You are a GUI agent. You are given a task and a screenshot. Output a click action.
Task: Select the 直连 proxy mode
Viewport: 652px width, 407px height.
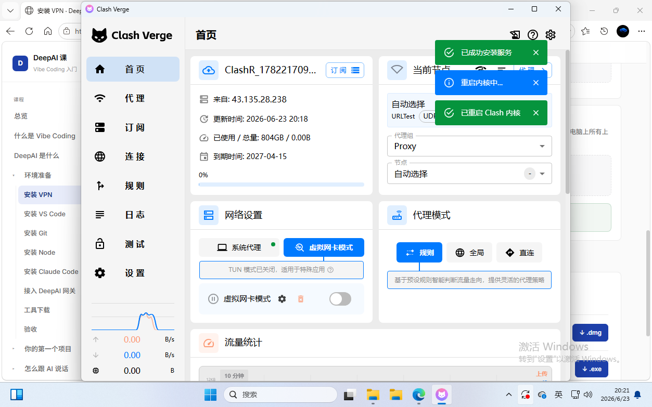click(x=519, y=253)
